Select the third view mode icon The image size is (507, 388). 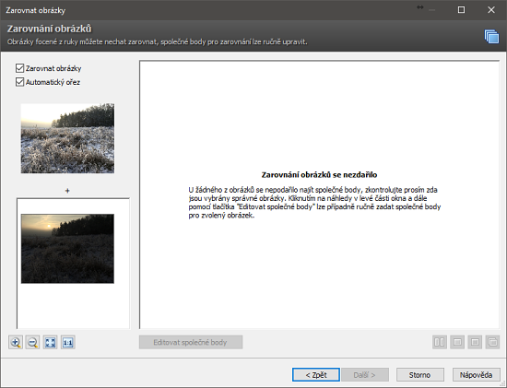click(475, 342)
